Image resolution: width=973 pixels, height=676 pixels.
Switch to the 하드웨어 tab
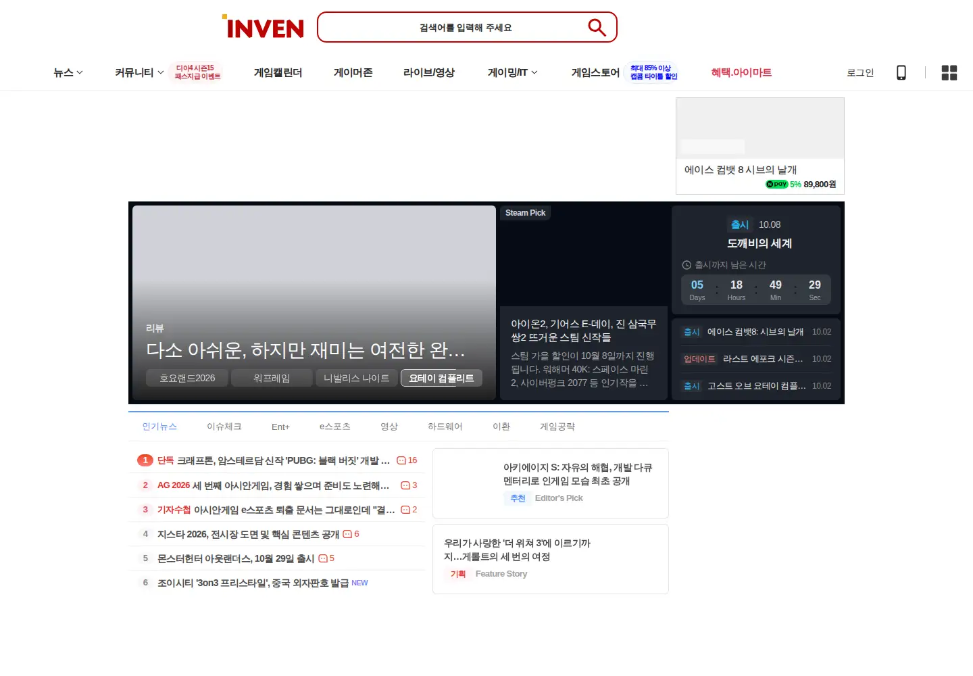(x=445, y=427)
